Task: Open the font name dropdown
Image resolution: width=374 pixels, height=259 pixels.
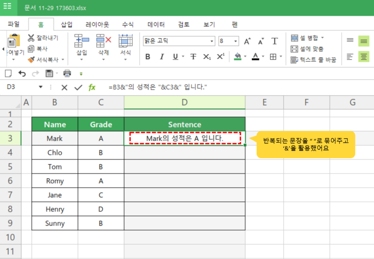Action: [x=212, y=41]
